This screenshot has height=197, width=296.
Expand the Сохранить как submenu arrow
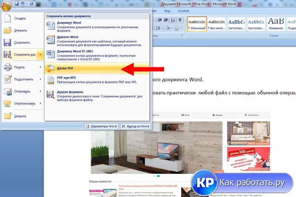40,55
